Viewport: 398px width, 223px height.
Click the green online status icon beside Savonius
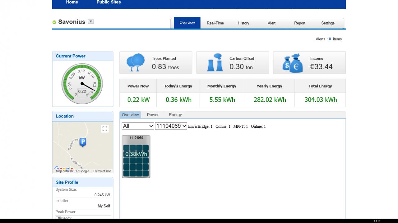pyautogui.click(x=54, y=22)
